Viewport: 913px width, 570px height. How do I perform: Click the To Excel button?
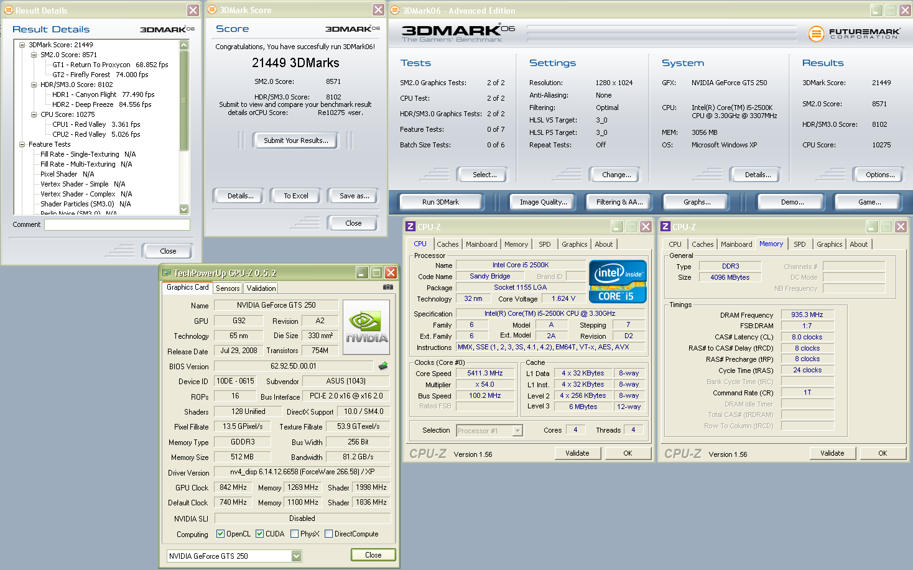tap(296, 196)
